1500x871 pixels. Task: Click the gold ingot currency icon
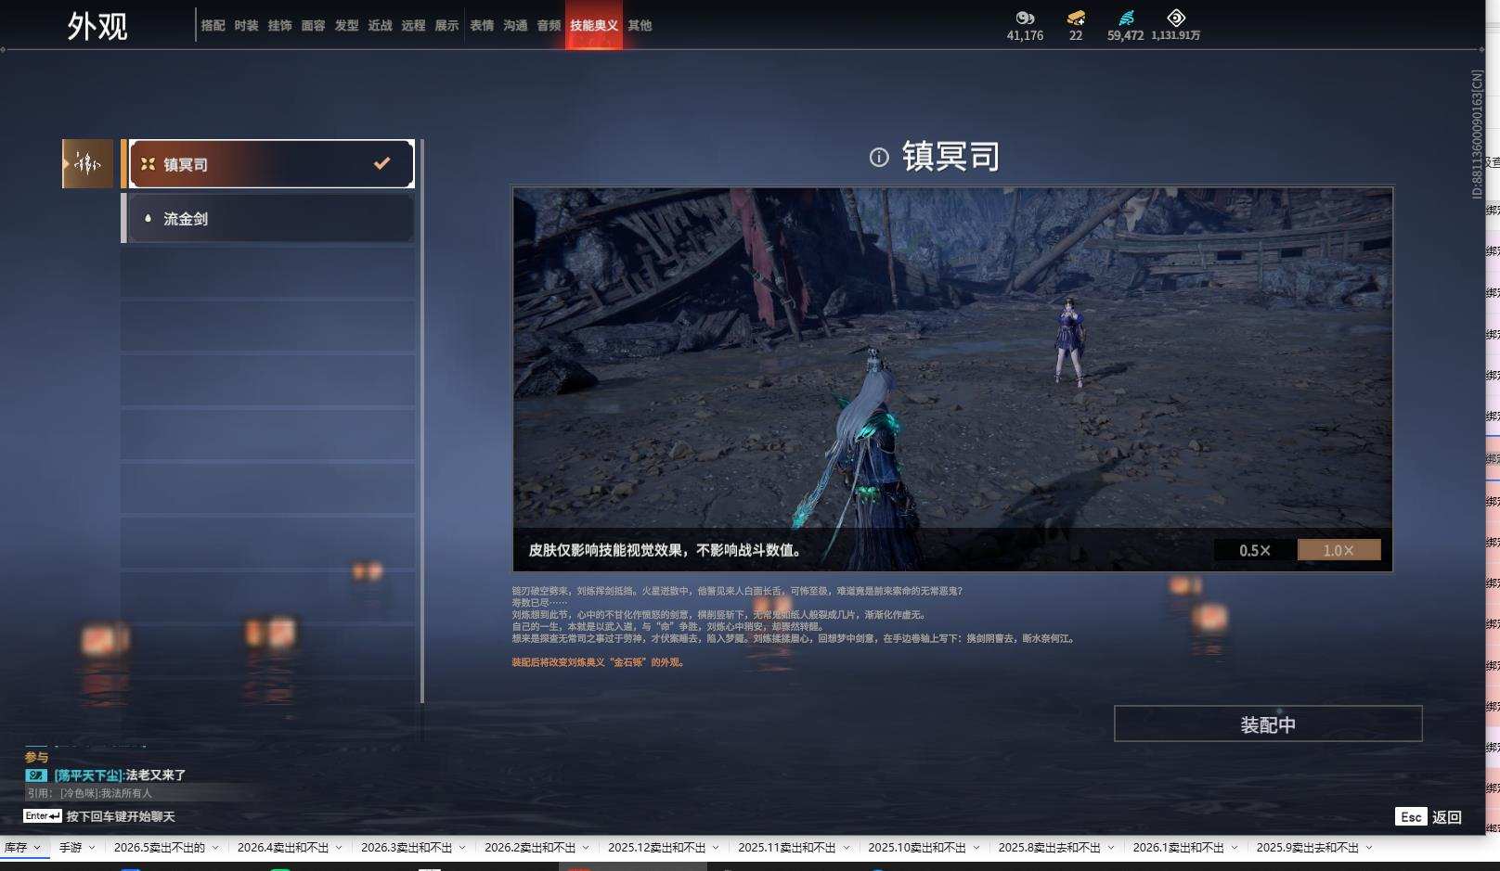pyautogui.click(x=1076, y=18)
